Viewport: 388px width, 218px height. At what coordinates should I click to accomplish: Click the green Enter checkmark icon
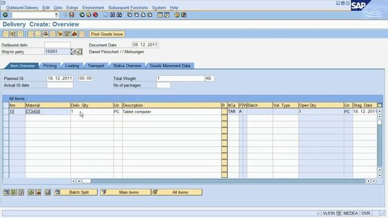tap(5, 15)
